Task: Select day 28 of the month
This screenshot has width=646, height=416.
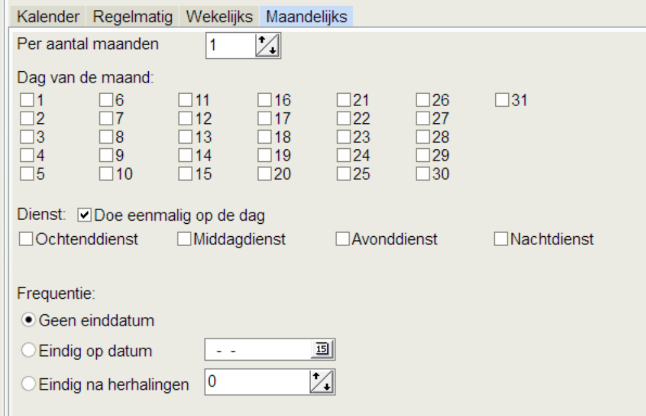Action: click(423, 136)
